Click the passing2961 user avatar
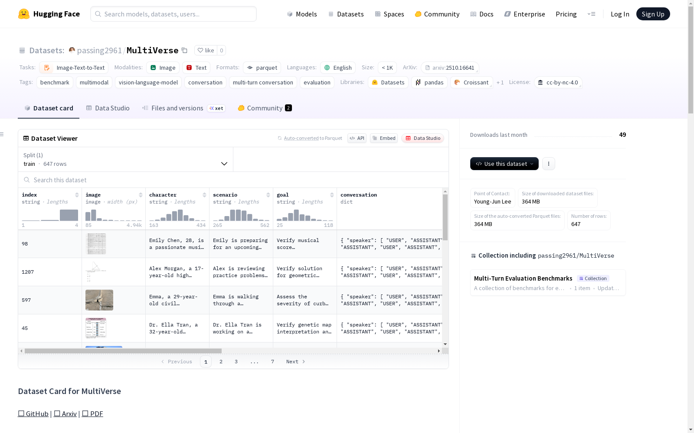 [x=72, y=50]
